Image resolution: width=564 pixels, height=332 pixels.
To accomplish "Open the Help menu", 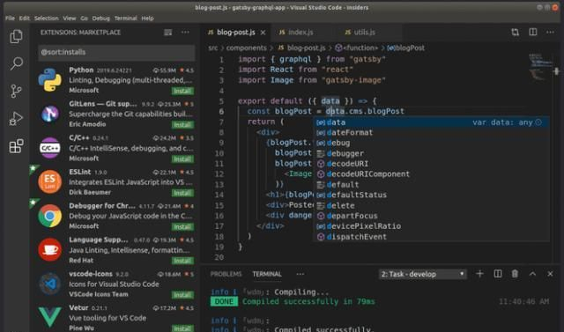I will coord(147,18).
